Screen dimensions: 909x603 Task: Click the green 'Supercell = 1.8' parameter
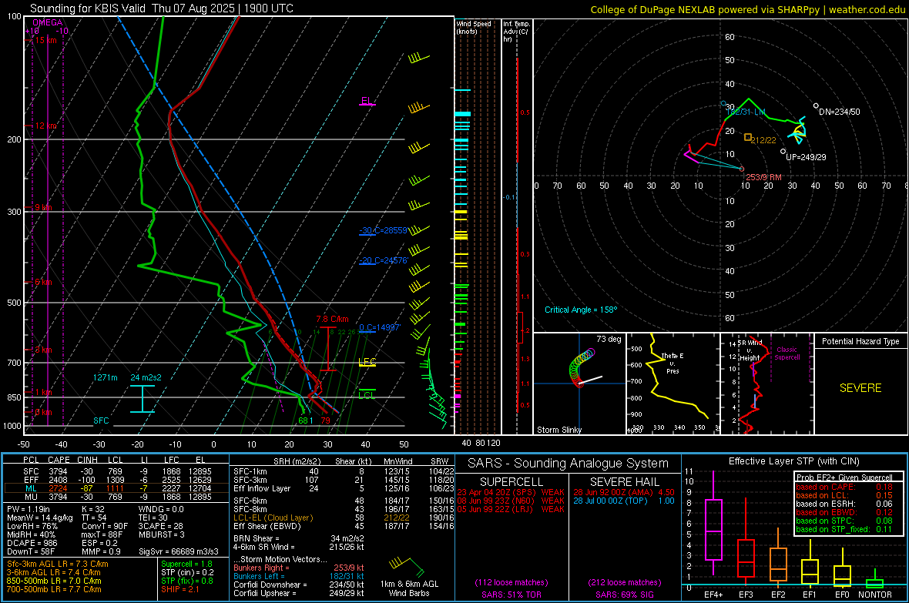click(x=186, y=564)
